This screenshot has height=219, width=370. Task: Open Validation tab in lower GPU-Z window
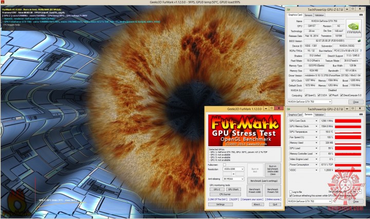pyautogui.click(x=319, y=115)
